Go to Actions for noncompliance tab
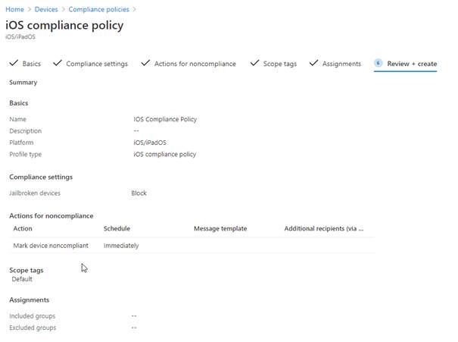This screenshot has height=342, width=458. (x=195, y=64)
